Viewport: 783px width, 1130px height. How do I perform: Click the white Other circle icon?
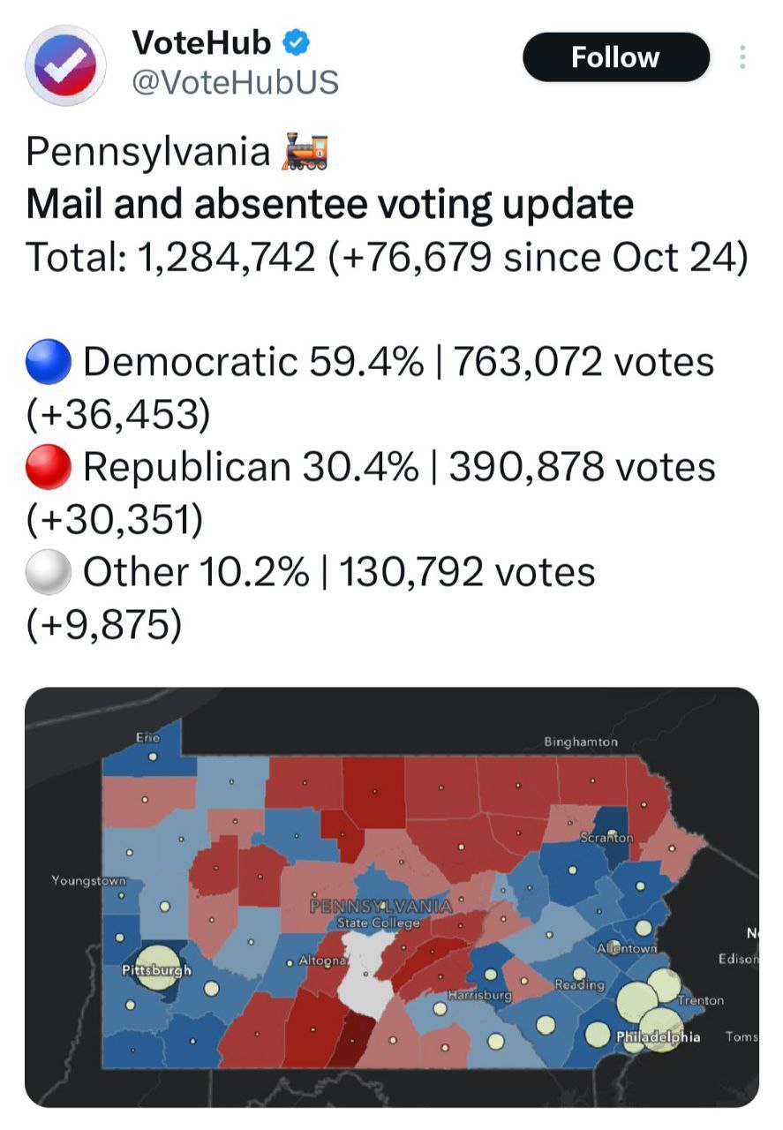tap(49, 572)
